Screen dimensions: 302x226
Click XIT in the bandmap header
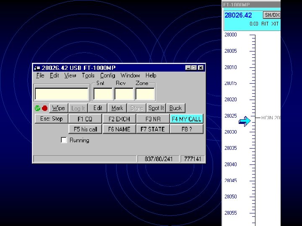pyautogui.click(x=275, y=23)
